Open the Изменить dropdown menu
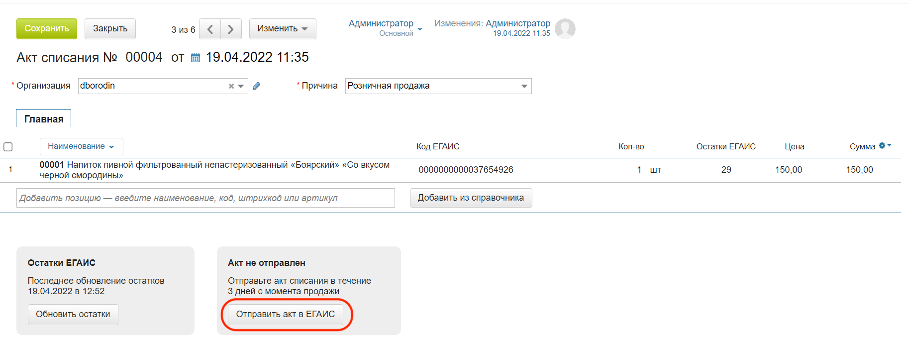Image resolution: width=908 pixels, height=346 pixels. pos(283,29)
